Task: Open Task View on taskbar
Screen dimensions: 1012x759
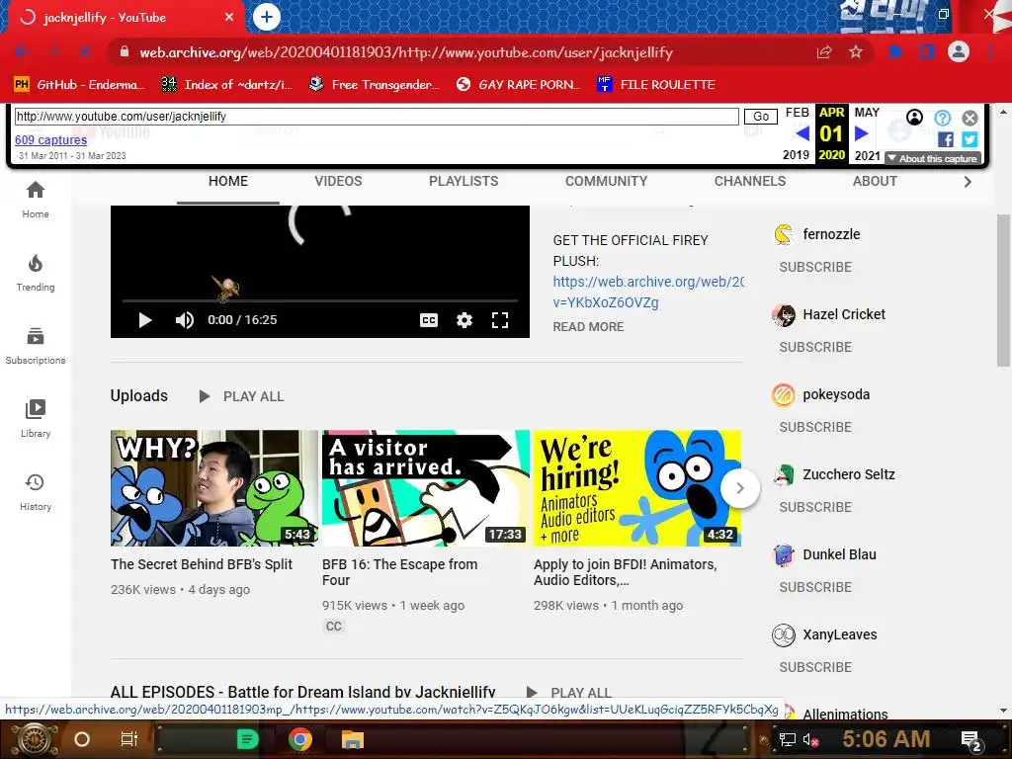Action: (129, 739)
